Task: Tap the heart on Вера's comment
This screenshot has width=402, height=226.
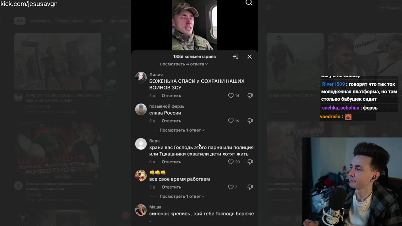Action: 231,162
